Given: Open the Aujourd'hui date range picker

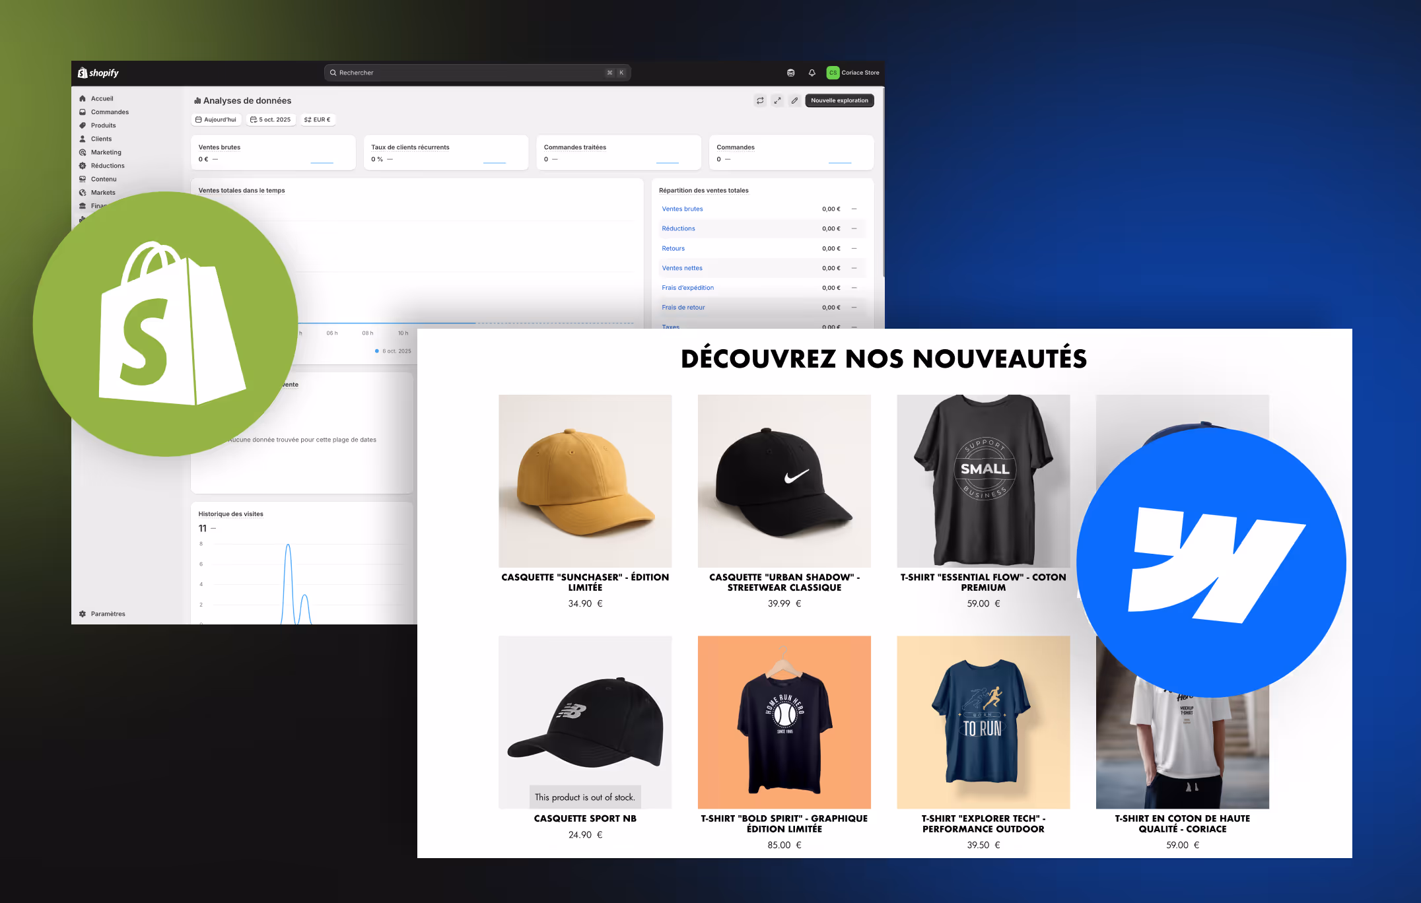Looking at the screenshot, I should tap(216, 119).
